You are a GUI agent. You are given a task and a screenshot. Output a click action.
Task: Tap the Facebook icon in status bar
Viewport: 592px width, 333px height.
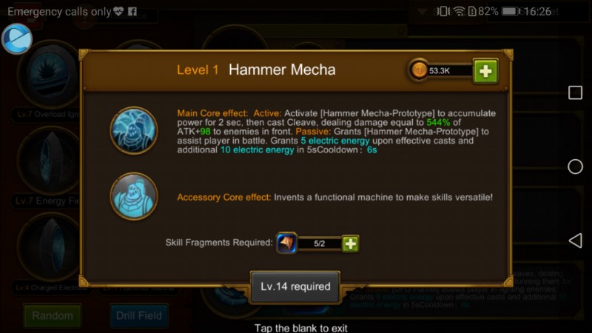pos(132,11)
